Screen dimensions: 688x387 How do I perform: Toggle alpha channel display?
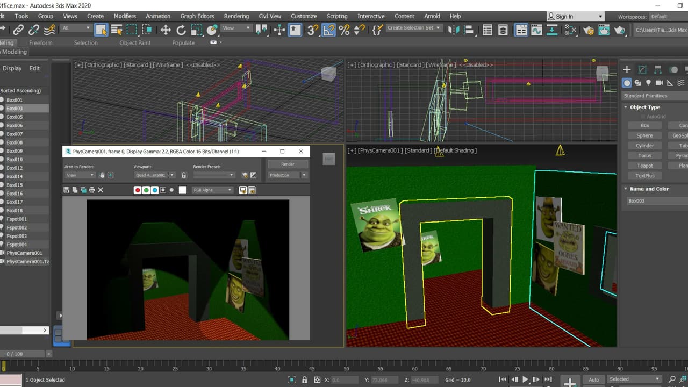coord(163,190)
